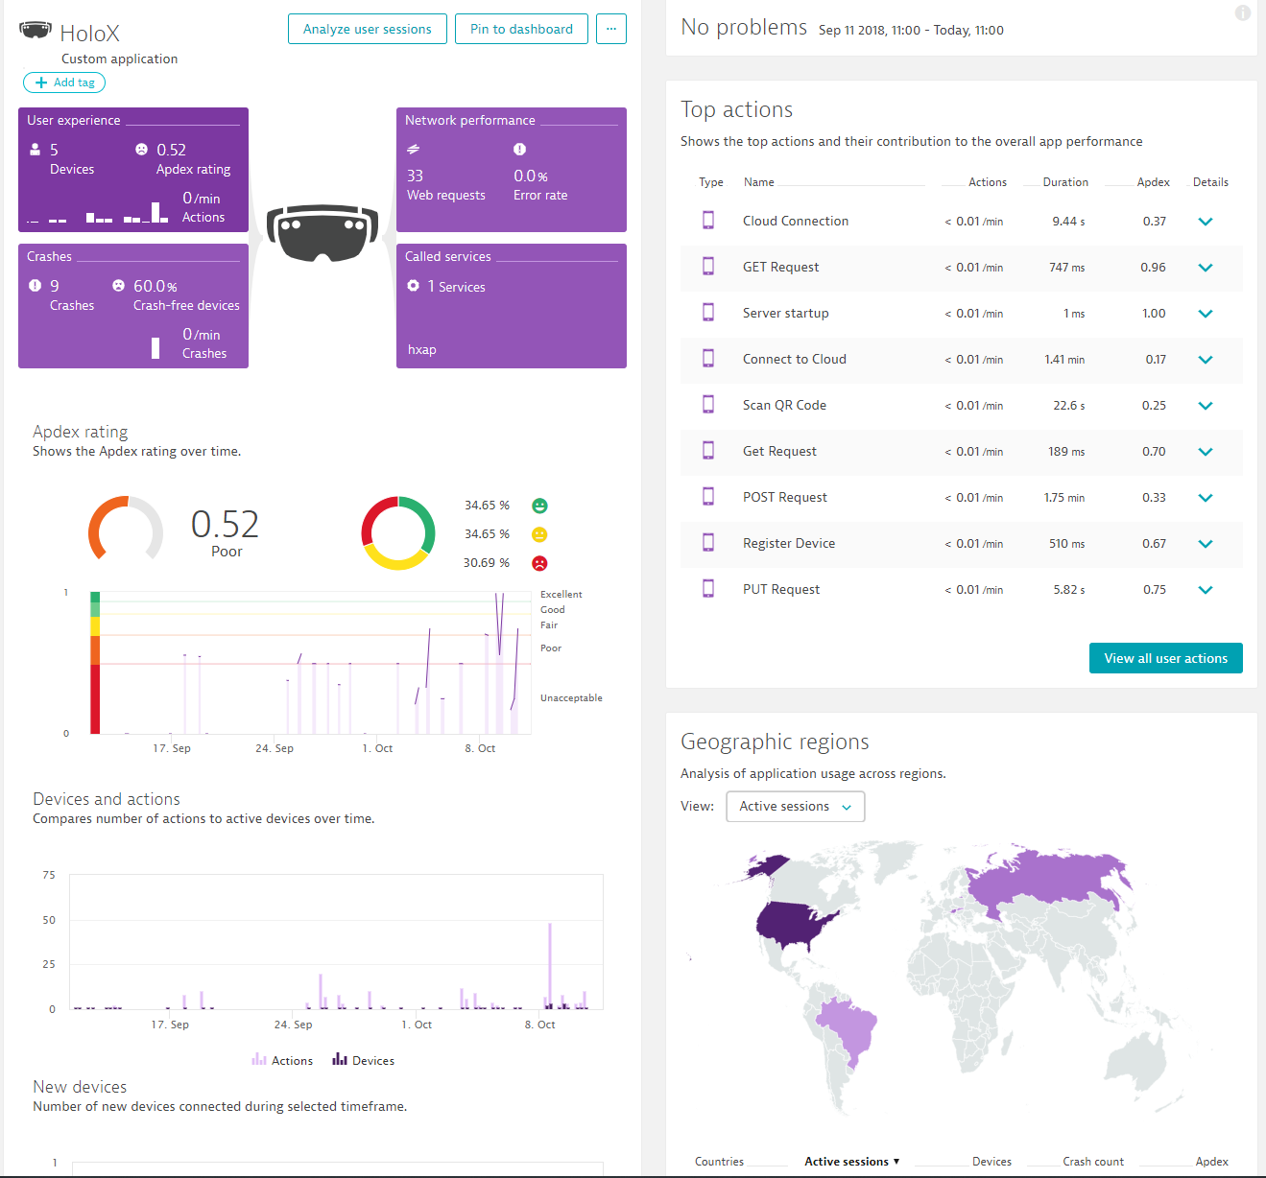Image resolution: width=1266 pixels, height=1178 pixels.
Task: Open the Active sessions view dropdown in Geographic regions
Action: click(795, 806)
